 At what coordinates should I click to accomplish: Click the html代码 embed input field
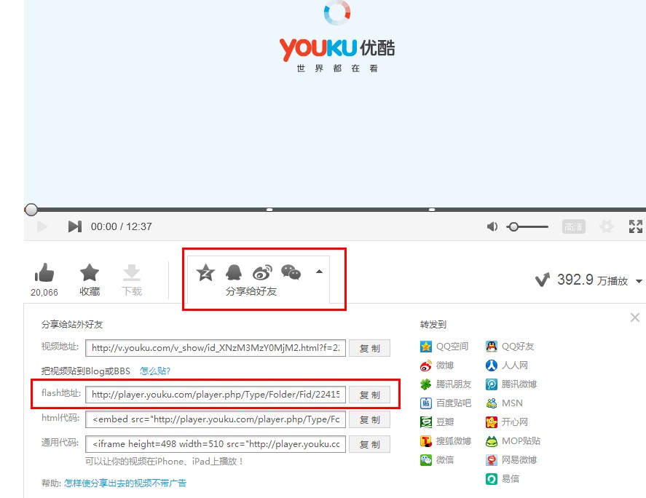(216, 419)
